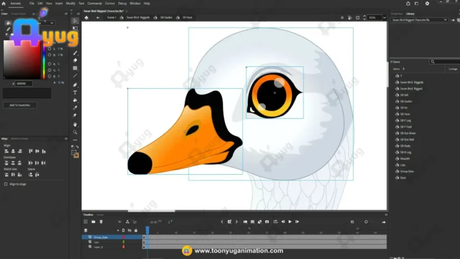Select the Rectangle tool
Viewport: 460px width, 259px height.
[75, 68]
